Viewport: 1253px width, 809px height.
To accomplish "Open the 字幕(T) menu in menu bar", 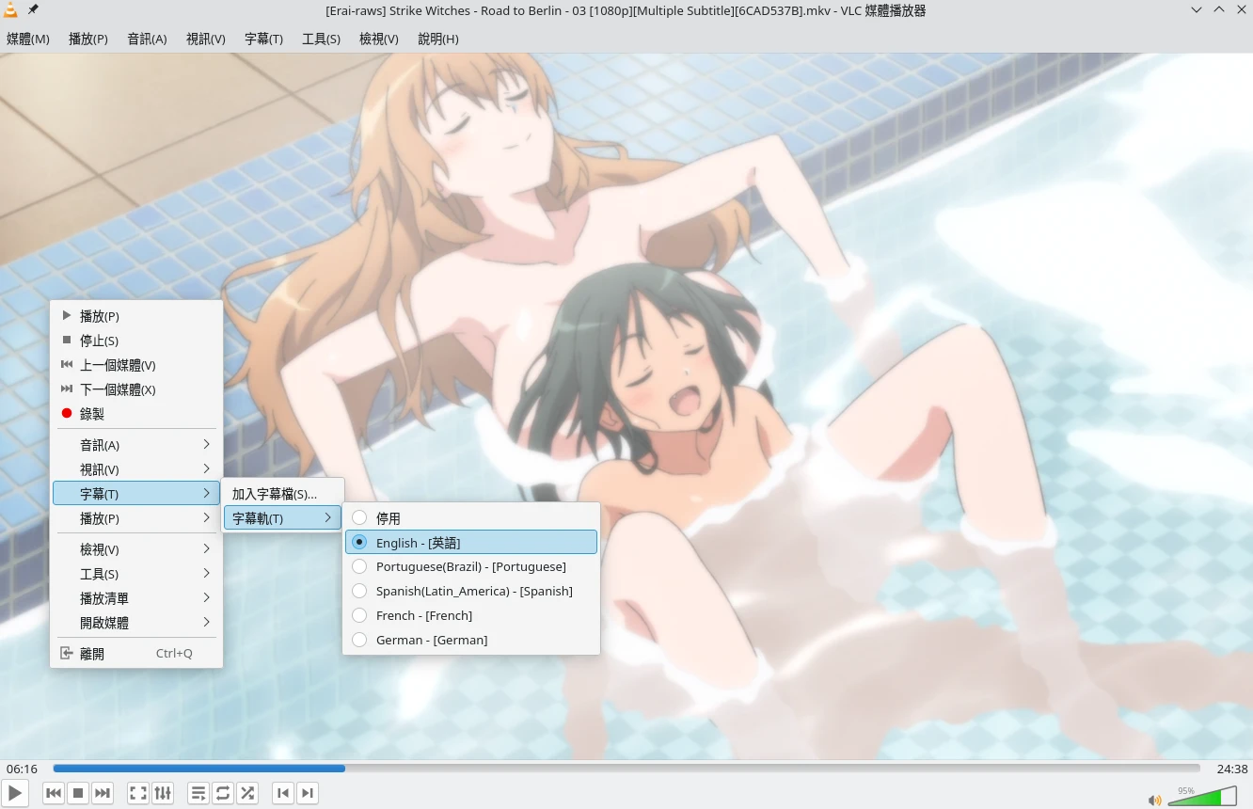I will pyautogui.click(x=263, y=39).
